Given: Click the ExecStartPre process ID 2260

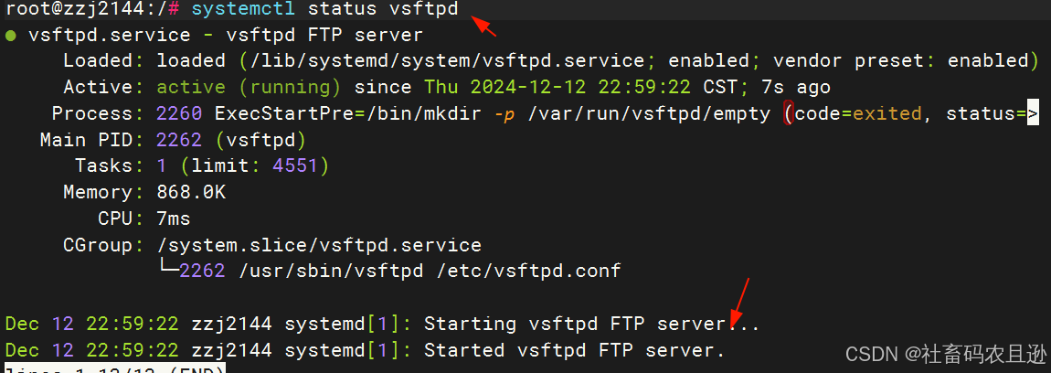Looking at the screenshot, I should pos(179,114).
